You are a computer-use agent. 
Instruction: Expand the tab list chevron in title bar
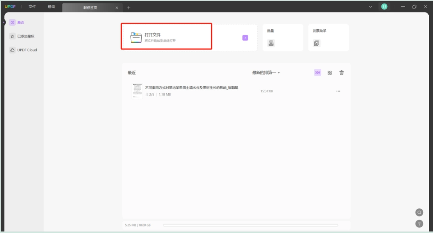370,7
